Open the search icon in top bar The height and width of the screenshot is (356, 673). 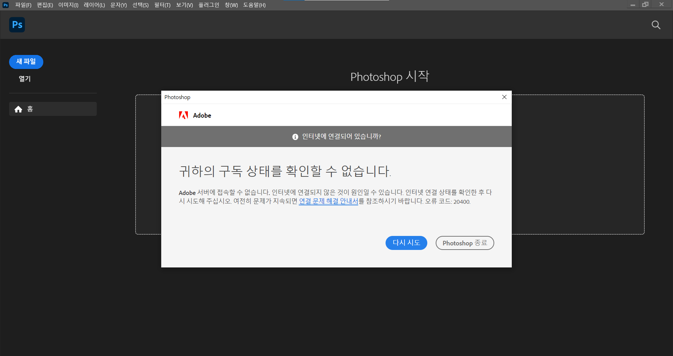click(x=656, y=25)
